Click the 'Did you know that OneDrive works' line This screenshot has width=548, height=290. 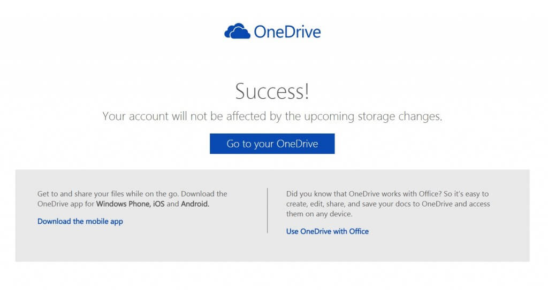[387, 194]
